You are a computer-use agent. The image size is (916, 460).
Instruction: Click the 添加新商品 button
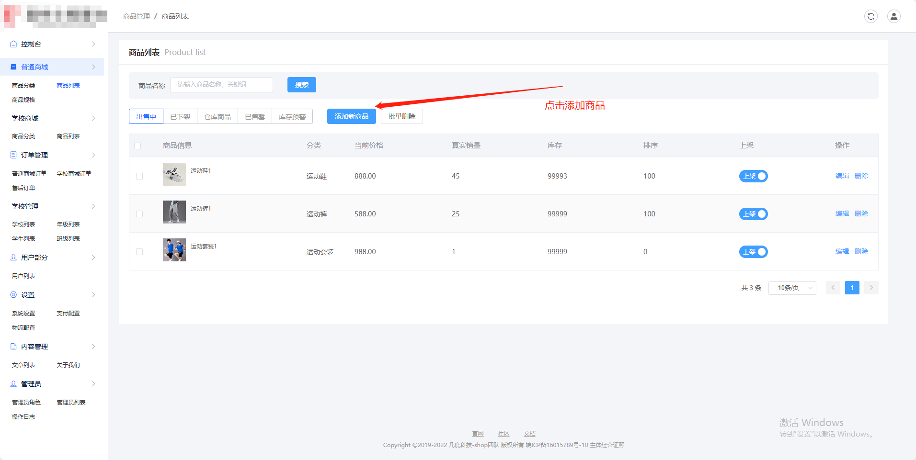tap(352, 117)
